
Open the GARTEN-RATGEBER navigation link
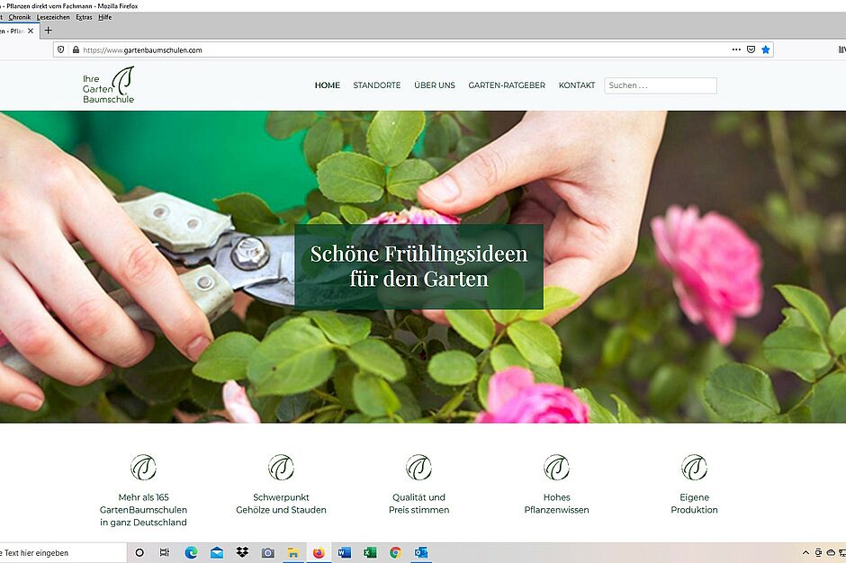click(507, 85)
